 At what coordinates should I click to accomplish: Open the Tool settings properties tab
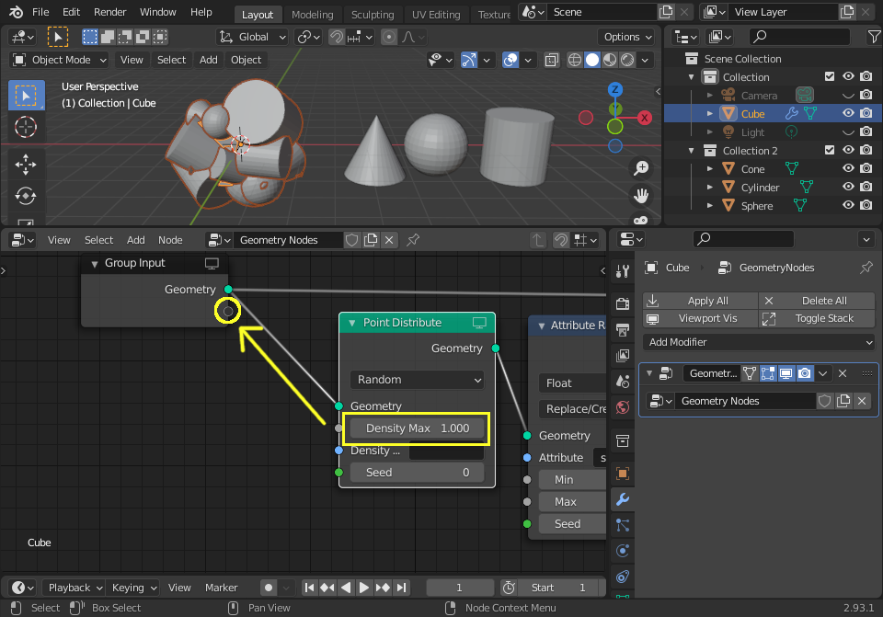point(623,271)
